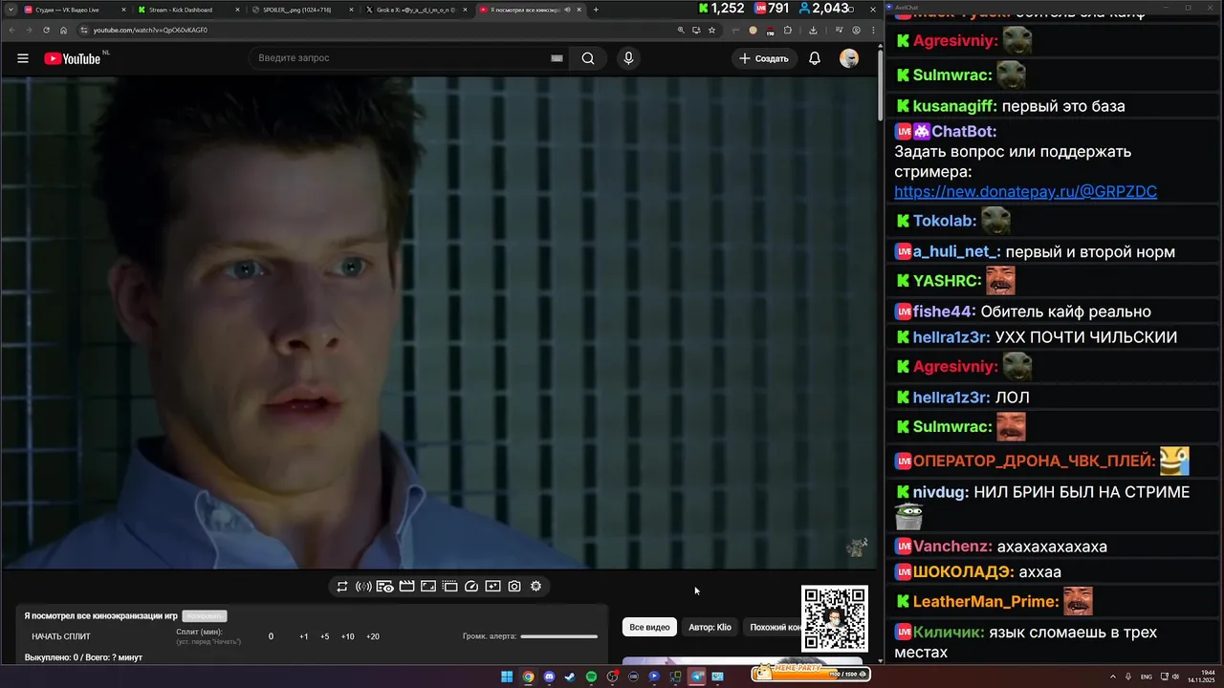
Task: Adjust the Громк. алерта volume slider
Action: (559, 636)
